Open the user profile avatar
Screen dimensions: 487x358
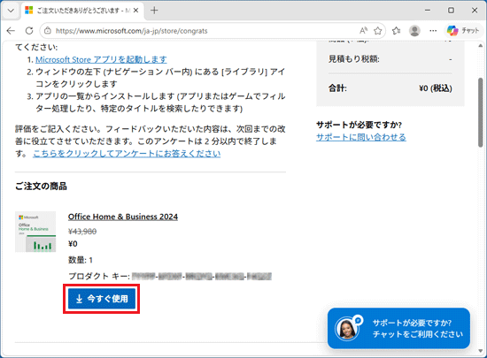(414, 31)
